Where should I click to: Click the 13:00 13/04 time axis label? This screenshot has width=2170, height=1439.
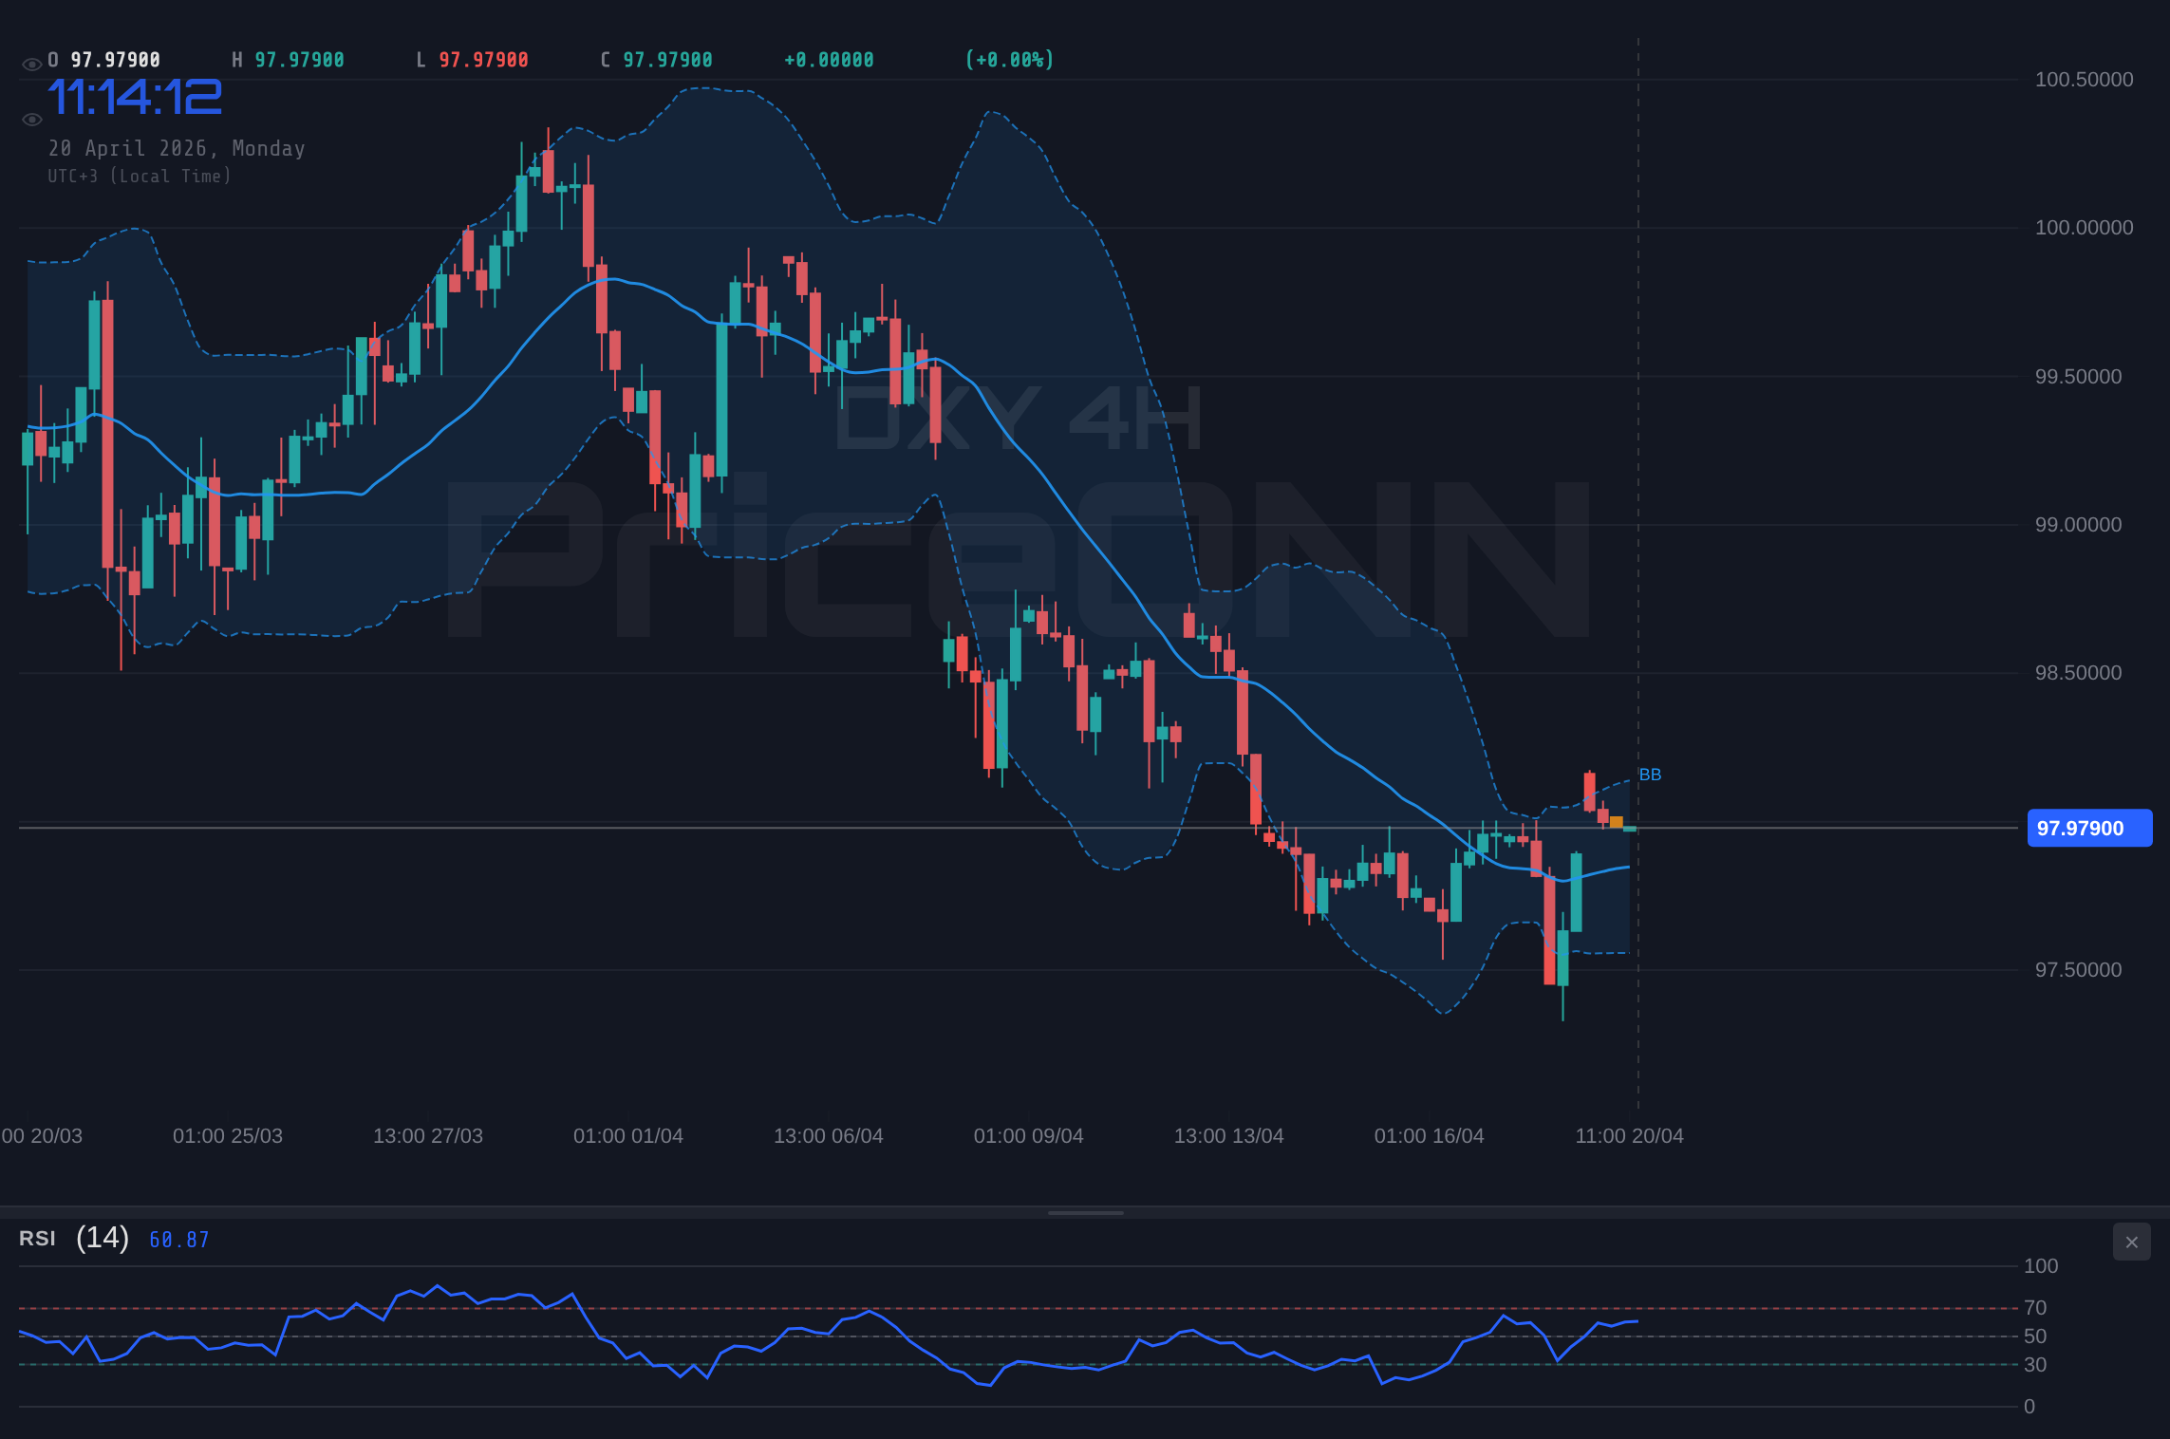(1229, 1136)
